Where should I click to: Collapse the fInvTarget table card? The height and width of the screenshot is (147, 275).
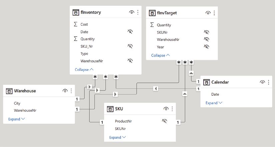click(x=160, y=56)
